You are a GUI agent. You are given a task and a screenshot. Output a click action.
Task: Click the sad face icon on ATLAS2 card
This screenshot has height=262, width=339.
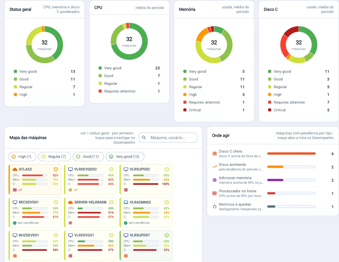[56, 169]
